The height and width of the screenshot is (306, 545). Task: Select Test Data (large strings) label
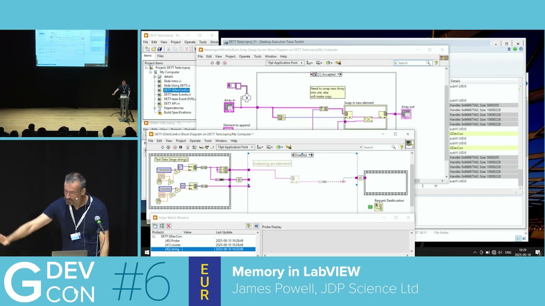point(171,159)
